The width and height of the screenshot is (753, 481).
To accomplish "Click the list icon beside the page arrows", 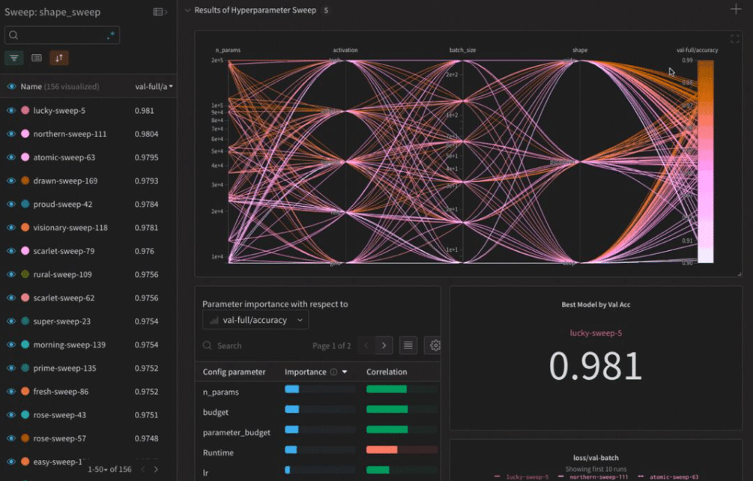I will pos(408,345).
